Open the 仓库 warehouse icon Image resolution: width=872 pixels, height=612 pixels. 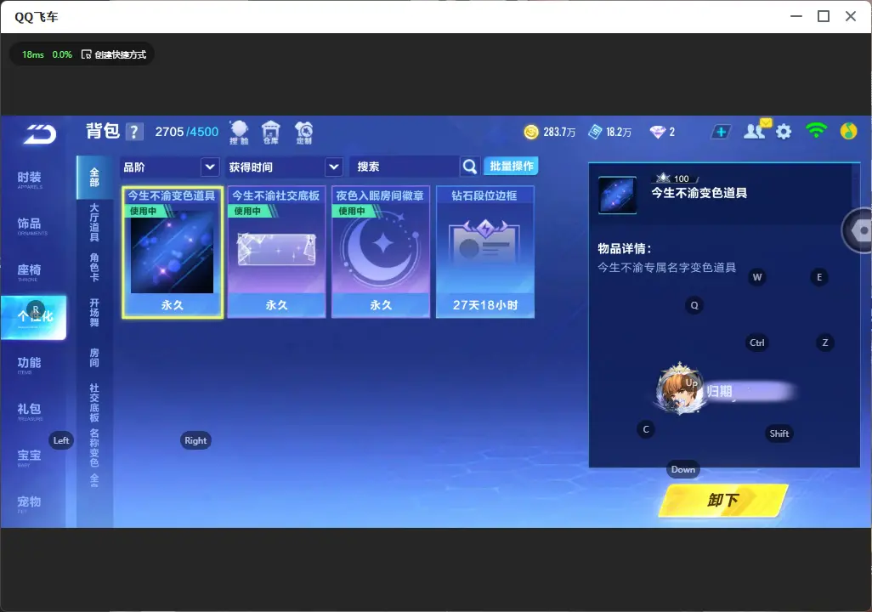pyautogui.click(x=271, y=133)
